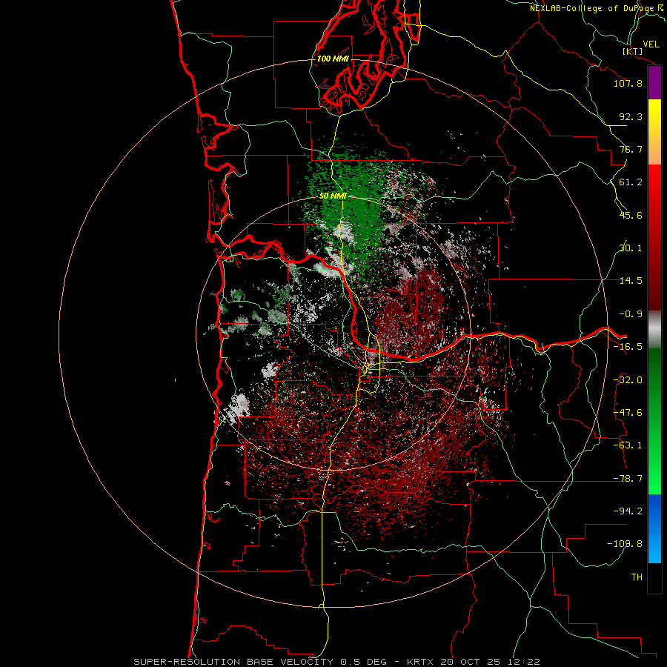Viewport: 667px width, 667px height.
Task: Click the '100 NMI' range ring label
Action: tap(333, 59)
